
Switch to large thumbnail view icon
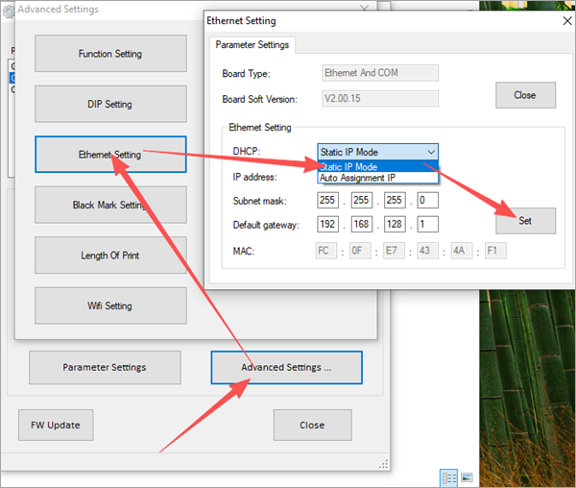click(x=467, y=476)
